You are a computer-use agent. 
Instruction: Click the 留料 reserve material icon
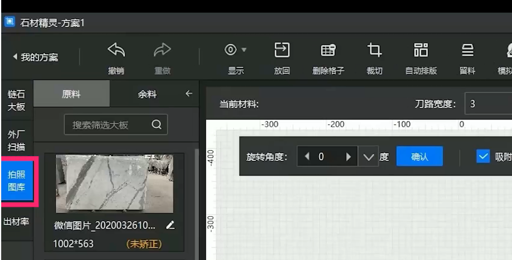467,50
